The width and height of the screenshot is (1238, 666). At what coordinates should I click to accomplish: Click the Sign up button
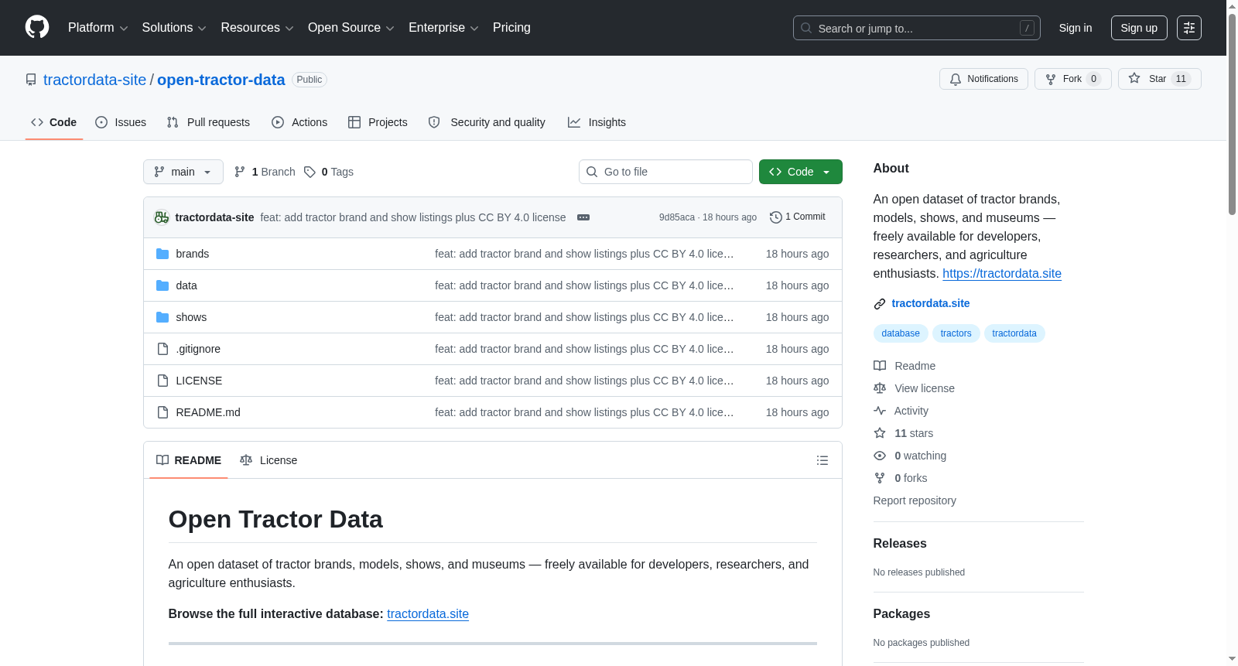[1139, 28]
